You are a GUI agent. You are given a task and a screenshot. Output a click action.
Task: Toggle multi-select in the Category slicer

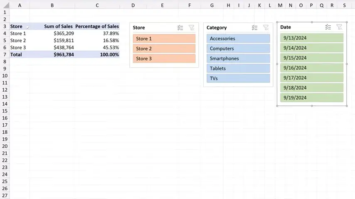point(255,28)
